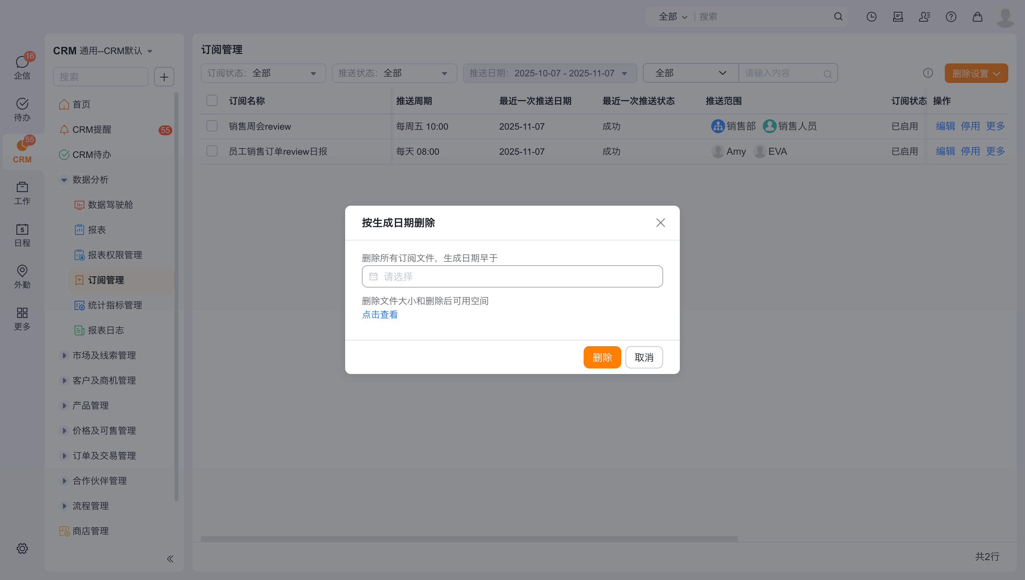Open the 订阅状态 filter dropdown

click(263, 73)
